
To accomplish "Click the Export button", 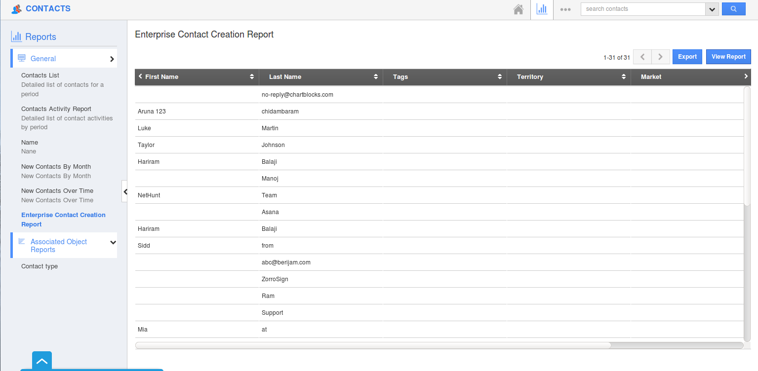I will 687,56.
